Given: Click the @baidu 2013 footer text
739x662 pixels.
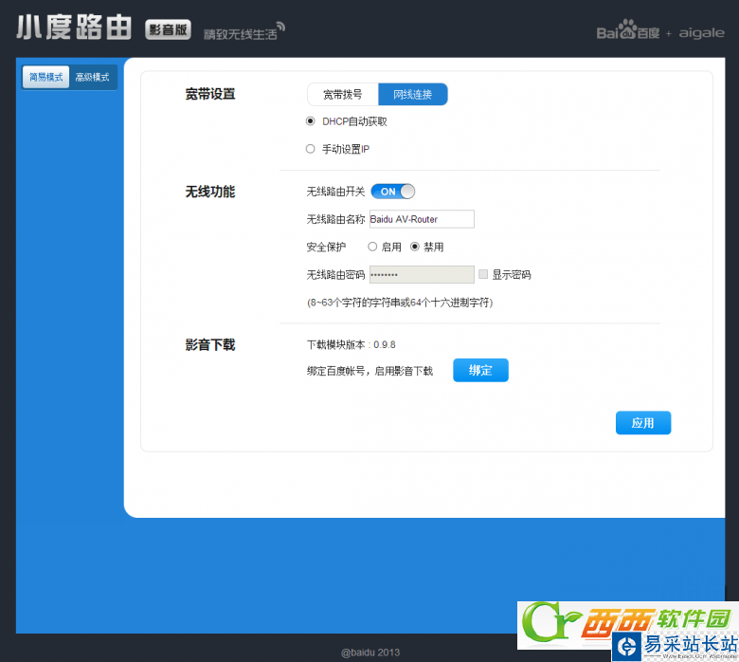Looking at the screenshot, I should 370,653.
